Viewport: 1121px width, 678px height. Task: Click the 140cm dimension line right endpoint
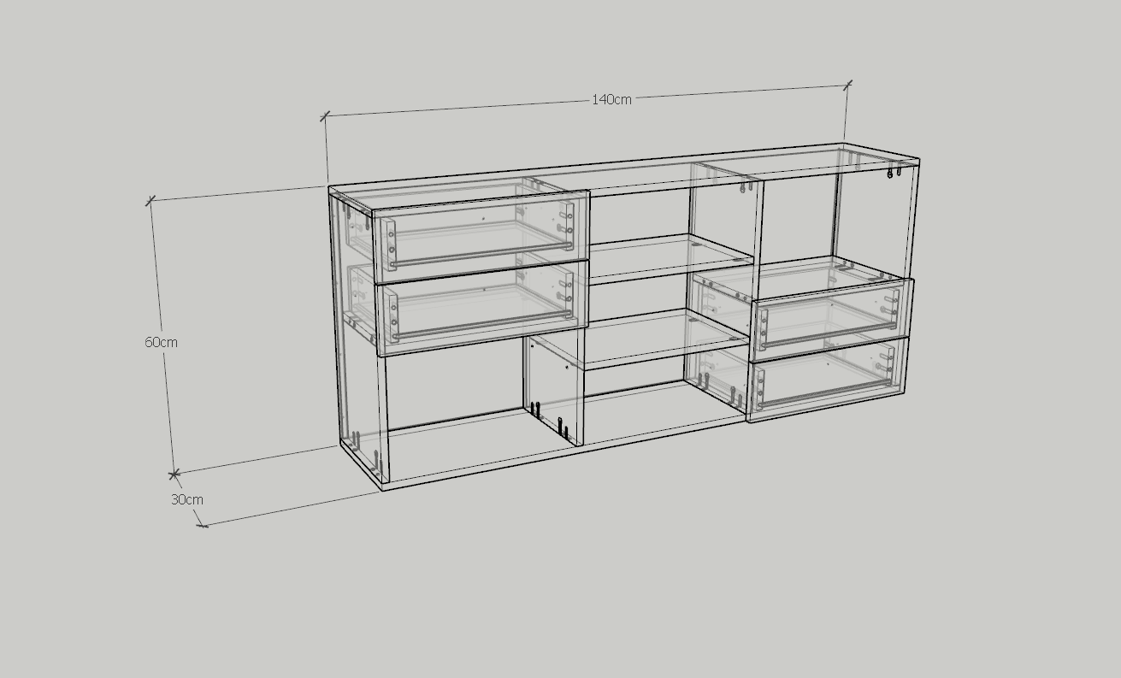847,85
